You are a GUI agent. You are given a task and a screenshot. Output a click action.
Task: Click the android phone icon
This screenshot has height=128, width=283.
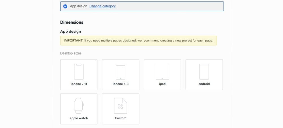click(x=204, y=72)
